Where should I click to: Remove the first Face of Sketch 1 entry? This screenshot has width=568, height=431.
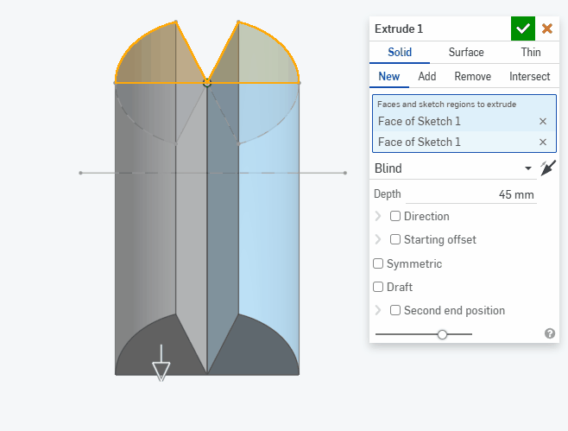coord(543,122)
